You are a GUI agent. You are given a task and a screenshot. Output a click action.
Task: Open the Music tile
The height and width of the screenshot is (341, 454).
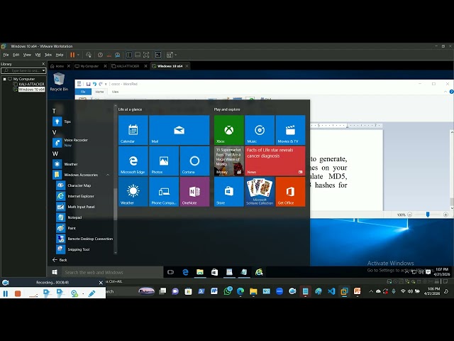[x=260, y=130]
